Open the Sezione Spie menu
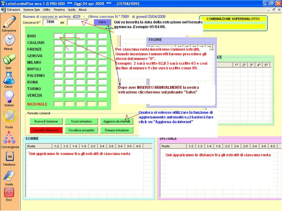The image size is (282, 211). click(31, 10)
